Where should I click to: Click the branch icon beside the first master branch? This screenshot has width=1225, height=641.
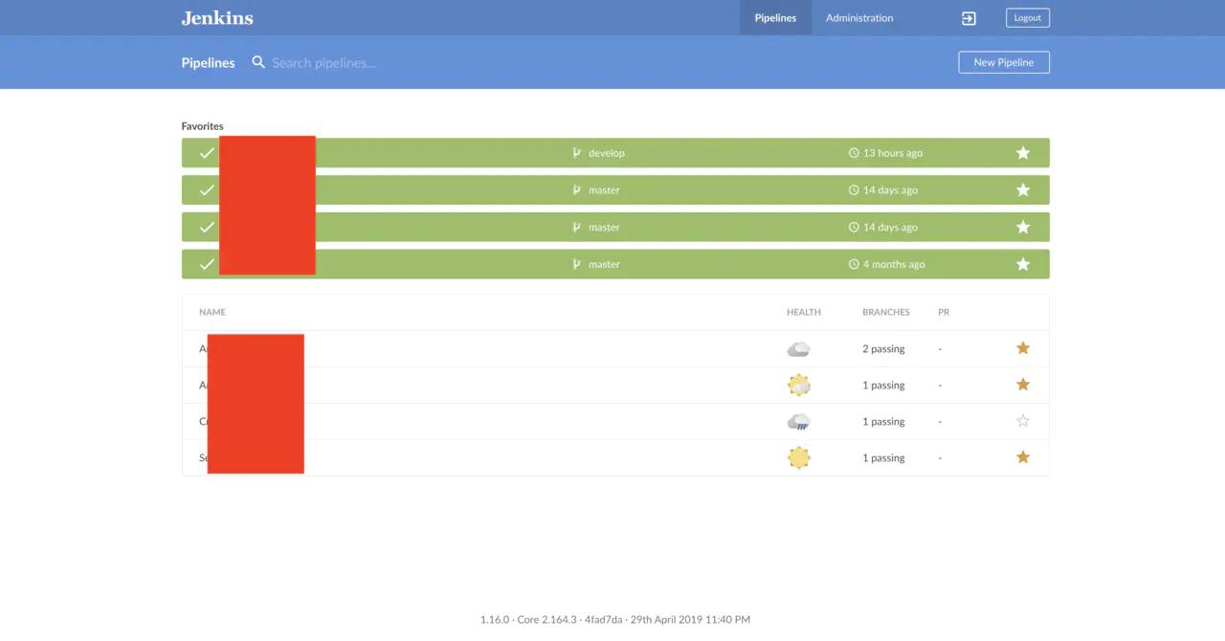577,189
